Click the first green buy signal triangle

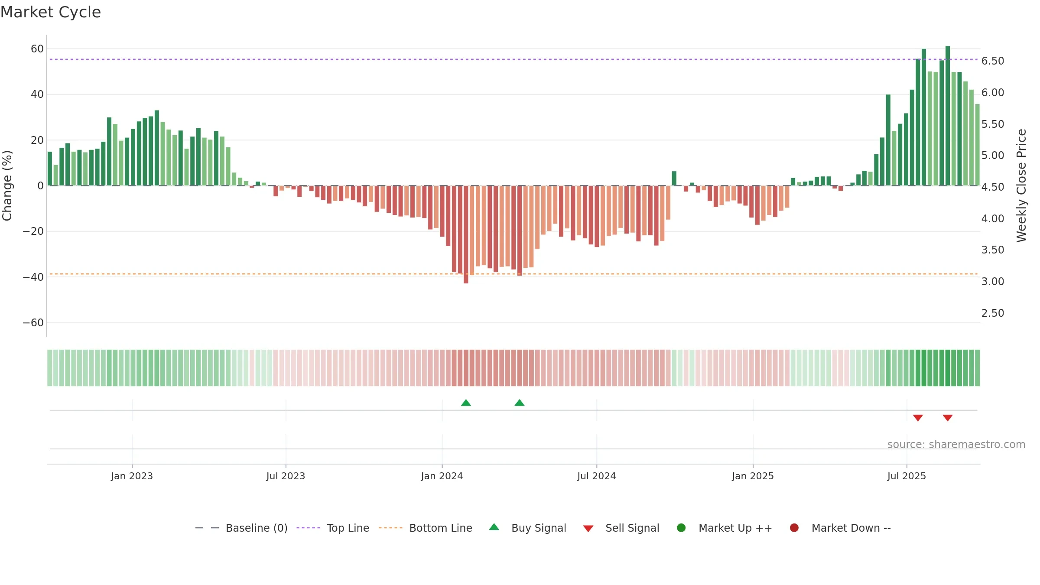[466, 403]
